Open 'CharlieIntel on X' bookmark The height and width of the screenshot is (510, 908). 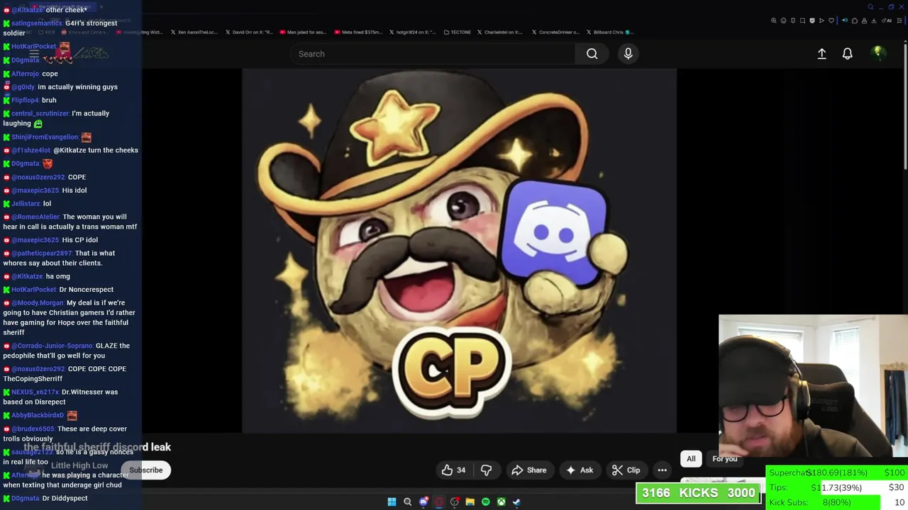tap(500, 32)
